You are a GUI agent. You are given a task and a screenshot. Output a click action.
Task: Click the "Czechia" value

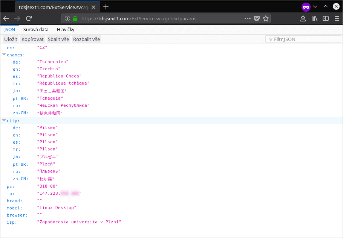pyautogui.click(x=49, y=69)
